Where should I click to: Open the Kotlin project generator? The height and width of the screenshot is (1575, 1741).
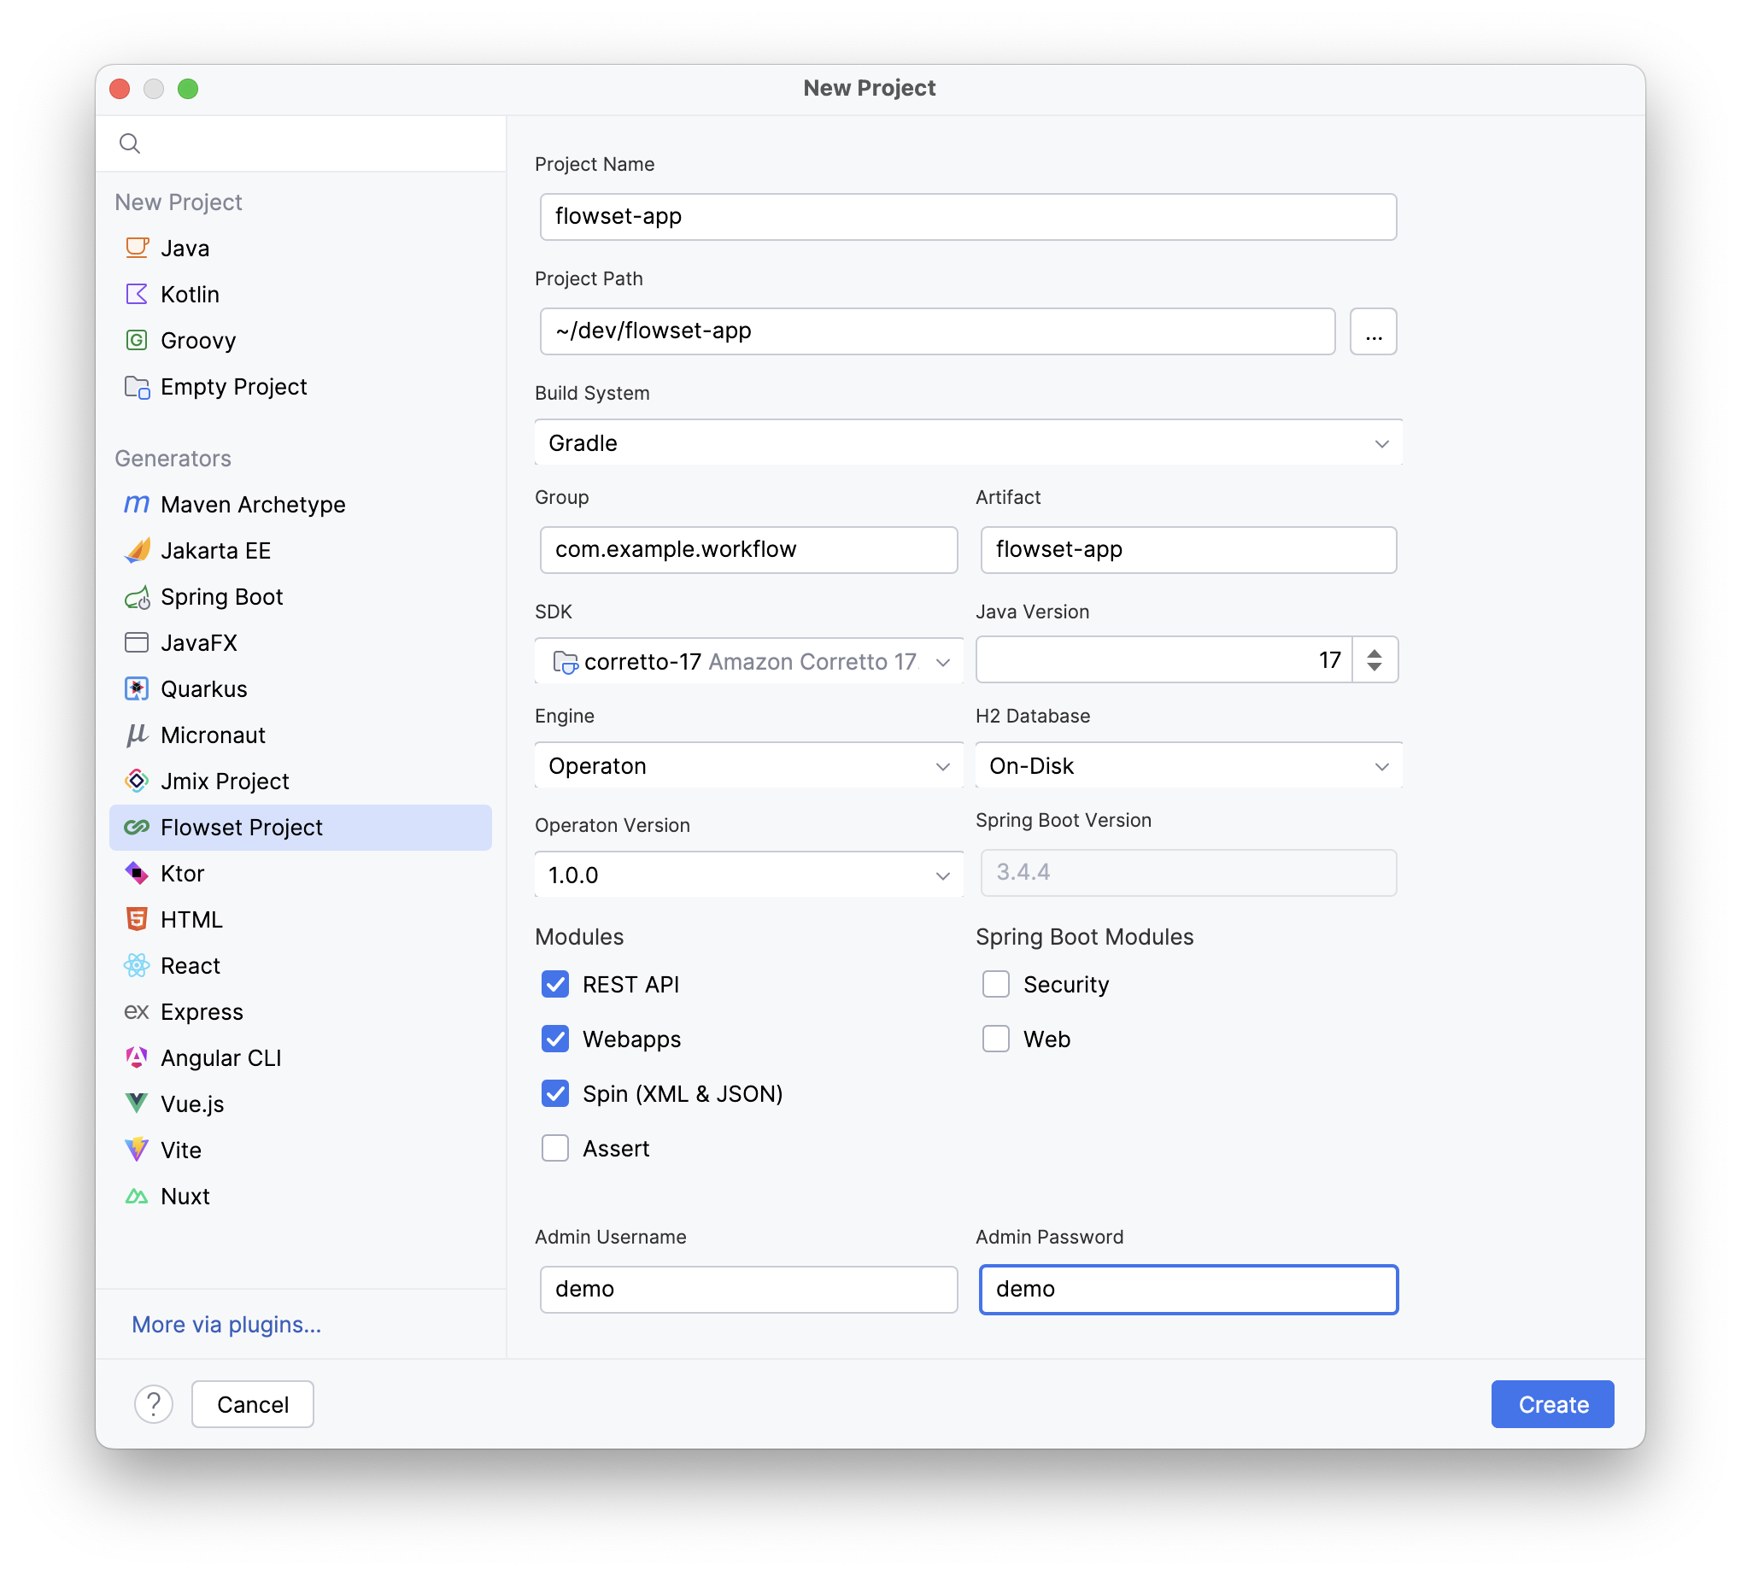[x=189, y=294]
